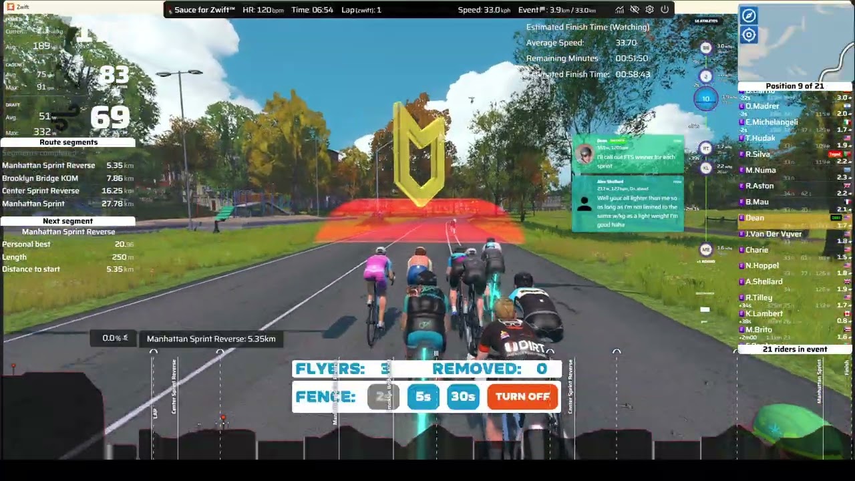Turn off the fence
The width and height of the screenshot is (855, 481).
522,396
